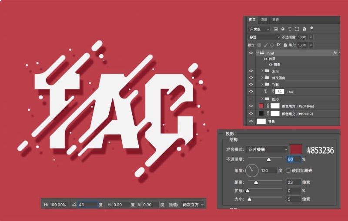Lock artboard nesting icon
The width and height of the screenshot is (348, 221).
278,45
